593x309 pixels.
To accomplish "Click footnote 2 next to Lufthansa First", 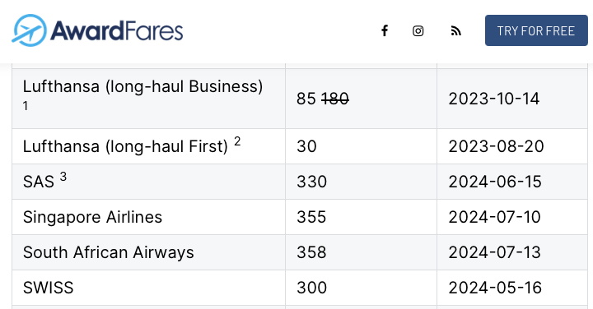I will point(237,141).
